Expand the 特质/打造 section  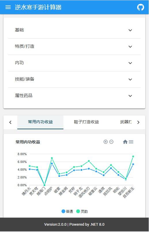click(74, 47)
